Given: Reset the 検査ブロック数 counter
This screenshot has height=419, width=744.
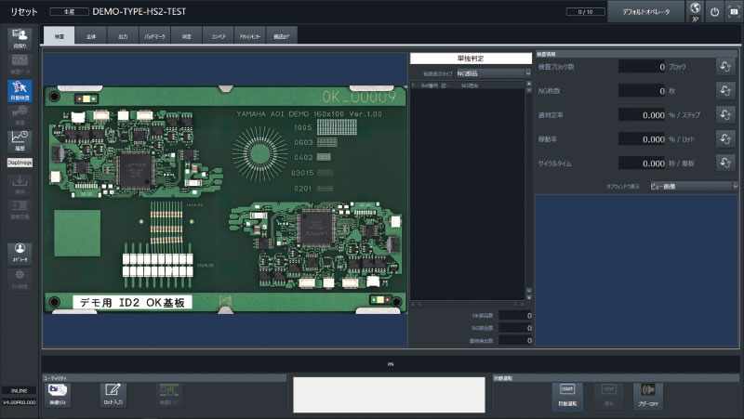Looking at the screenshot, I should click(726, 66).
